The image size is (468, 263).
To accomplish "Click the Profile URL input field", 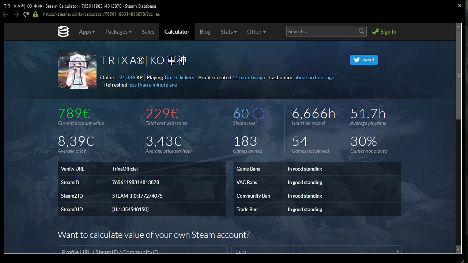I will [x=143, y=251].
